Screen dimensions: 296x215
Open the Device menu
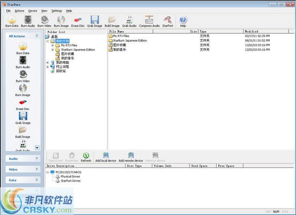coord(33,11)
